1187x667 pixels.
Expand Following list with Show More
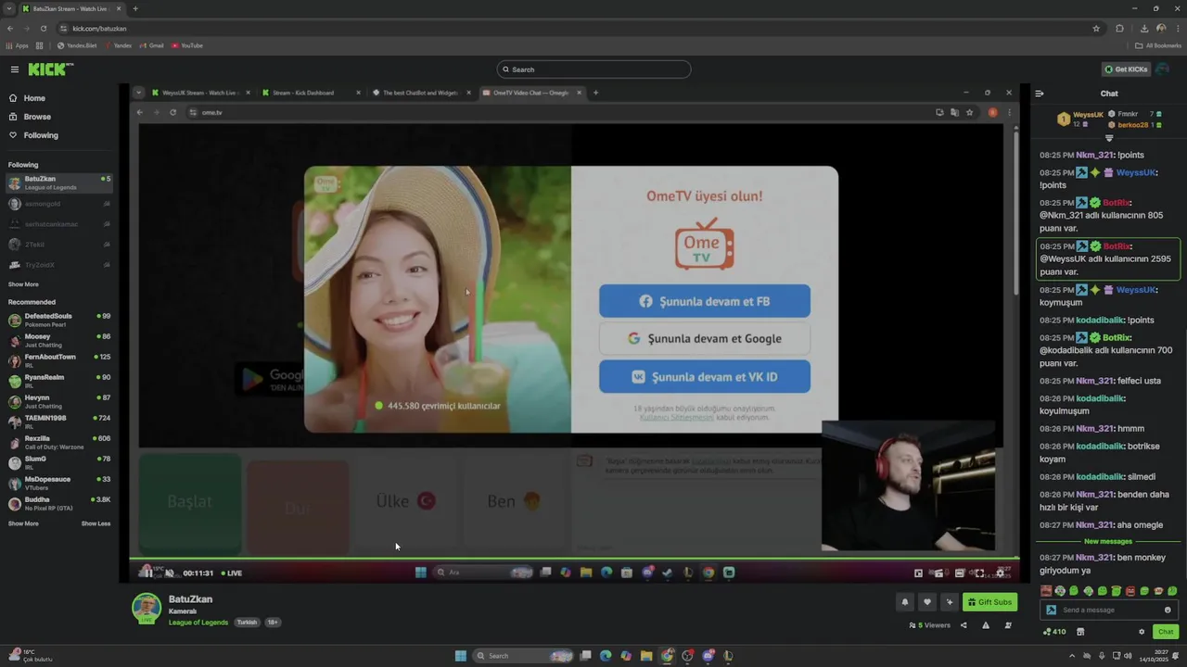click(x=23, y=284)
